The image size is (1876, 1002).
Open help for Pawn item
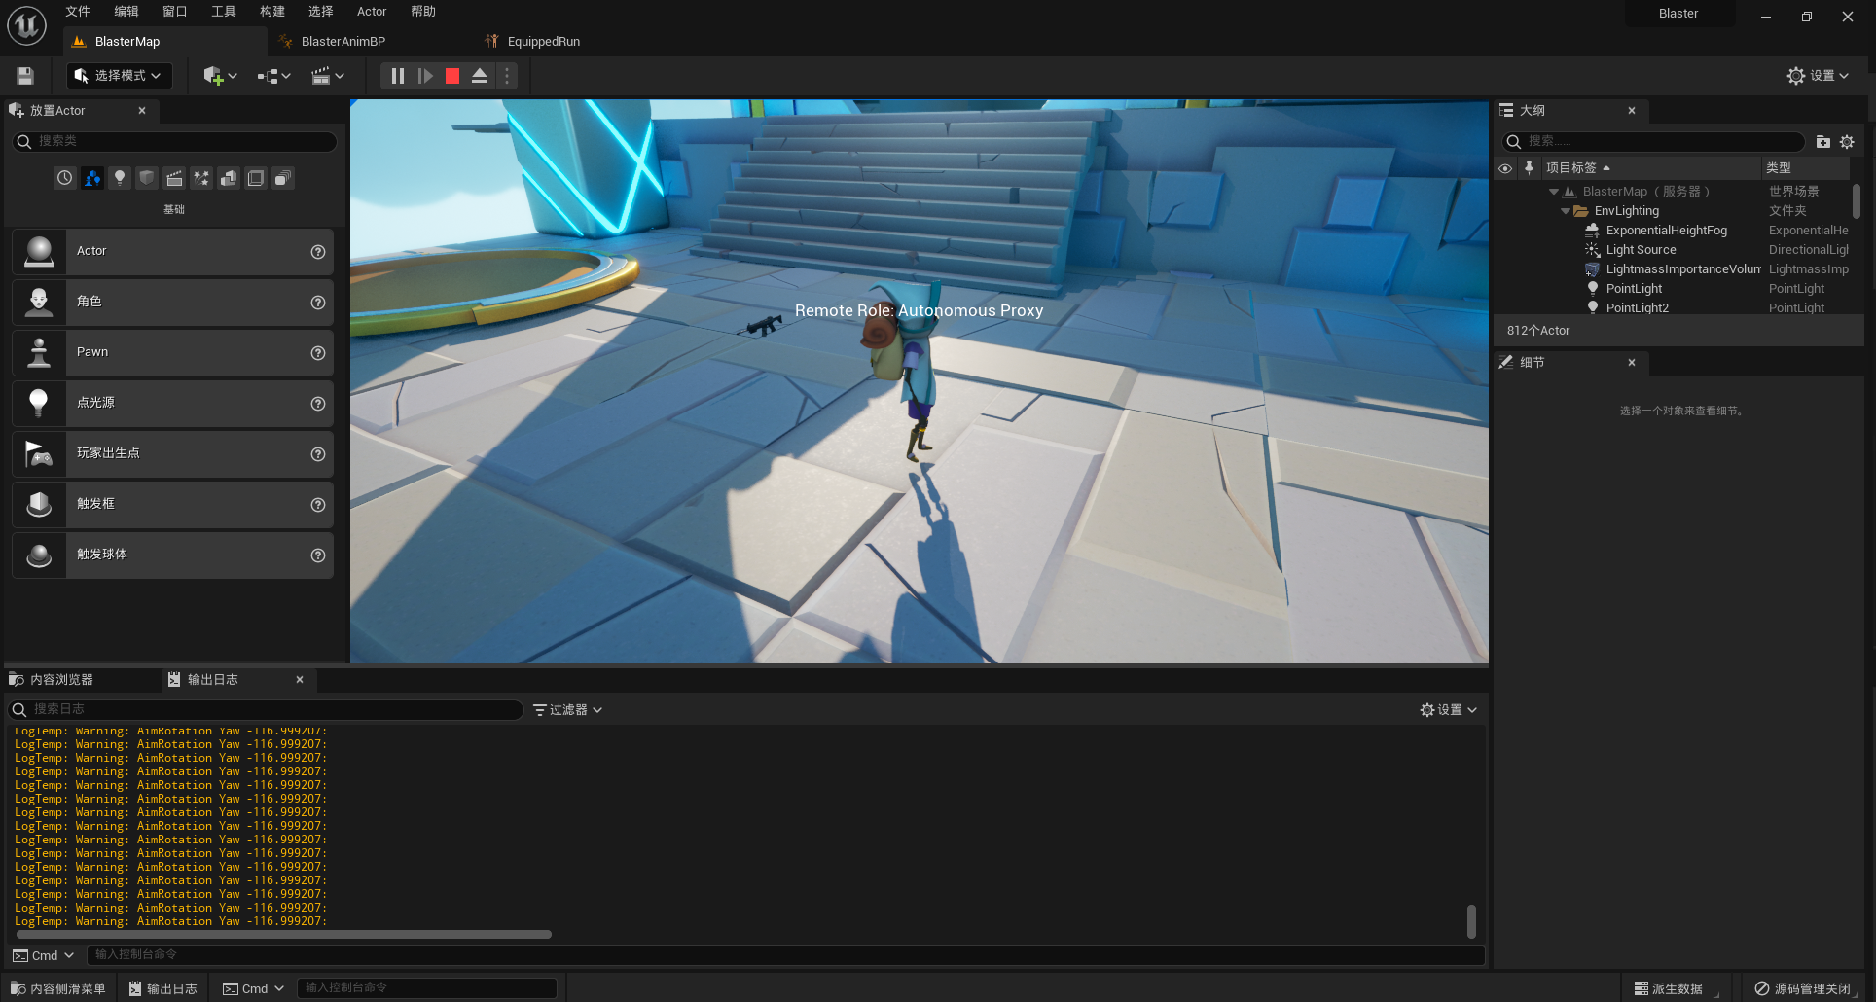(317, 353)
